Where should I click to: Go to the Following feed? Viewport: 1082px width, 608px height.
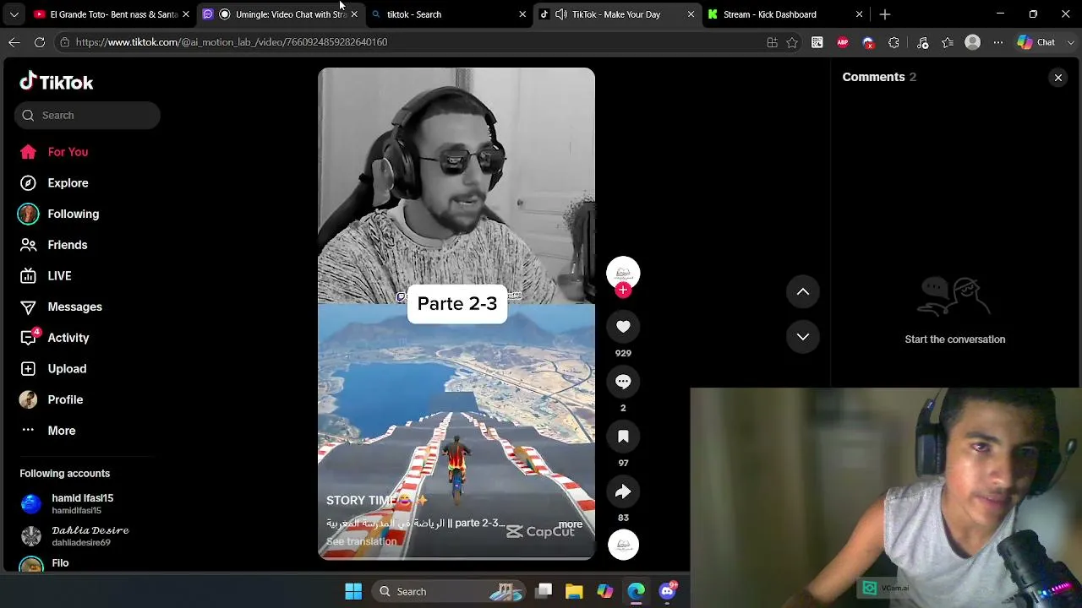coord(57,214)
